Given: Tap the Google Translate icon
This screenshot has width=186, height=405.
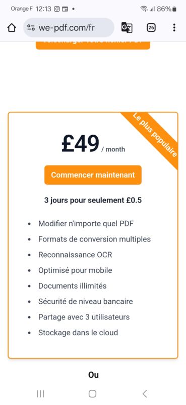Looking at the screenshot, I should 127,28.
